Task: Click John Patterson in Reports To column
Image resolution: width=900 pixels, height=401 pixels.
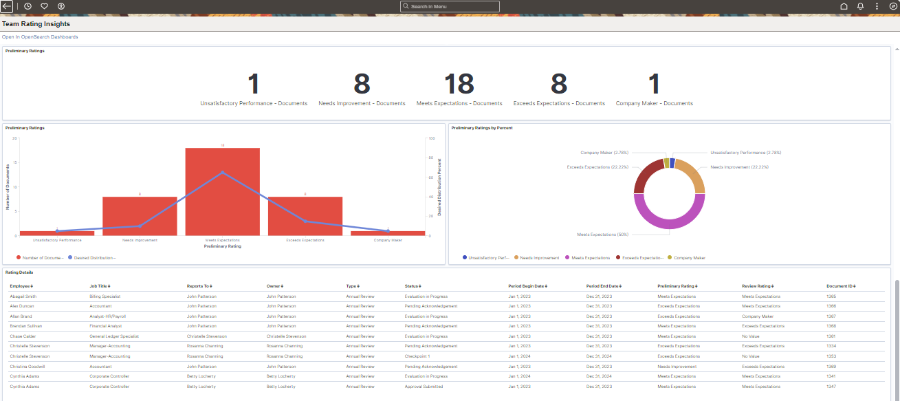Action: [203, 296]
